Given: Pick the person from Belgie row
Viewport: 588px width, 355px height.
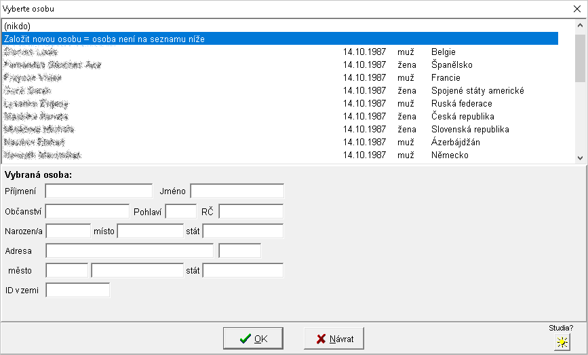Looking at the screenshot, I should pos(271,52).
